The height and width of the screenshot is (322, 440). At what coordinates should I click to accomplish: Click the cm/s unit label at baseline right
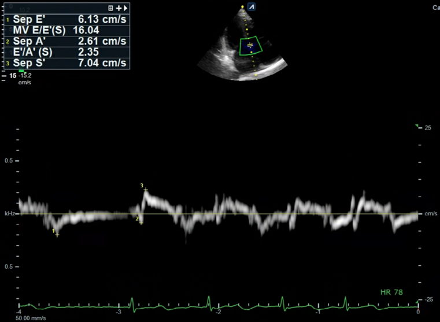(431, 214)
